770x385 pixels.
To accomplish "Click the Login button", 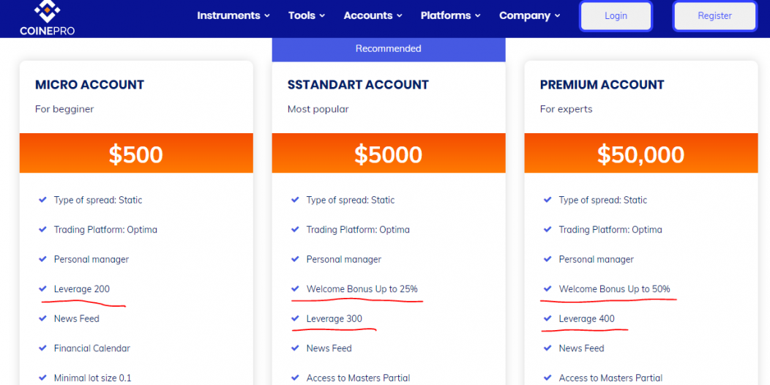I will point(616,15).
